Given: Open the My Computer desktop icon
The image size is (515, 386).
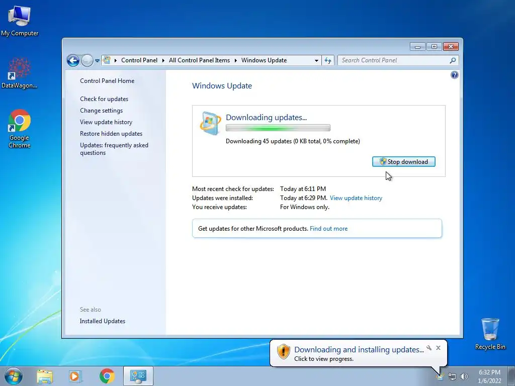Looking at the screenshot, I should point(20,20).
